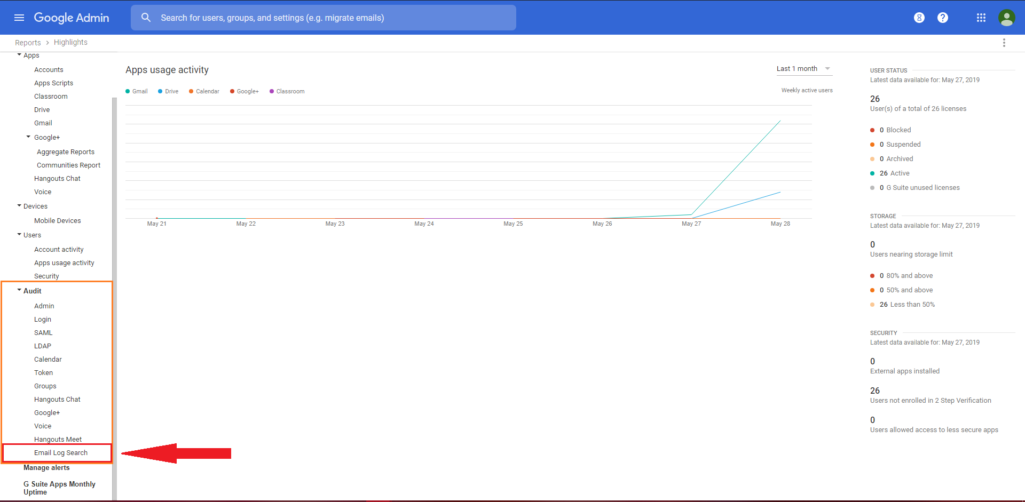Open Mobile Devices report

point(58,221)
